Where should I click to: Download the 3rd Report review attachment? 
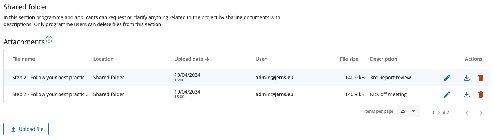click(467, 78)
